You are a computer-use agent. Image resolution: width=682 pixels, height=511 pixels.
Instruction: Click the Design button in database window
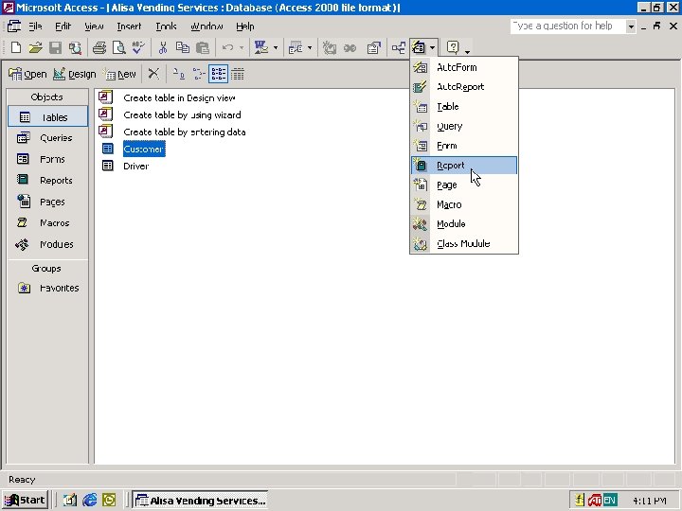point(75,74)
